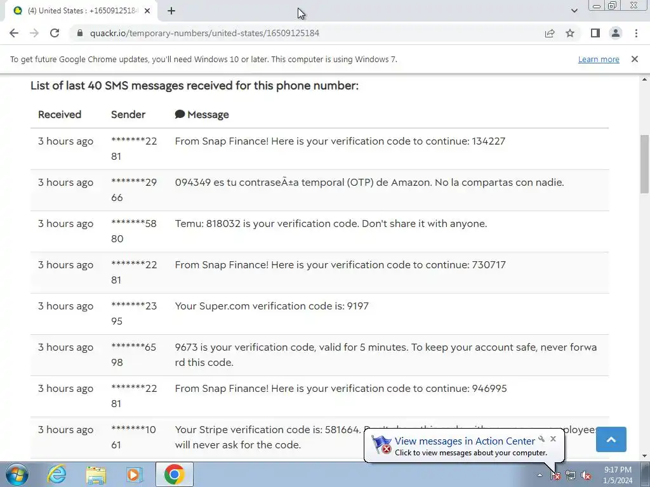
Task: Bookmark this page with the star
Action: pyautogui.click(x=570, y=33)
